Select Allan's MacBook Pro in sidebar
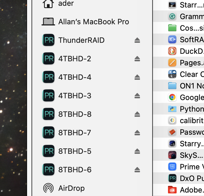204x196 pixels. (x=93, y=22)
